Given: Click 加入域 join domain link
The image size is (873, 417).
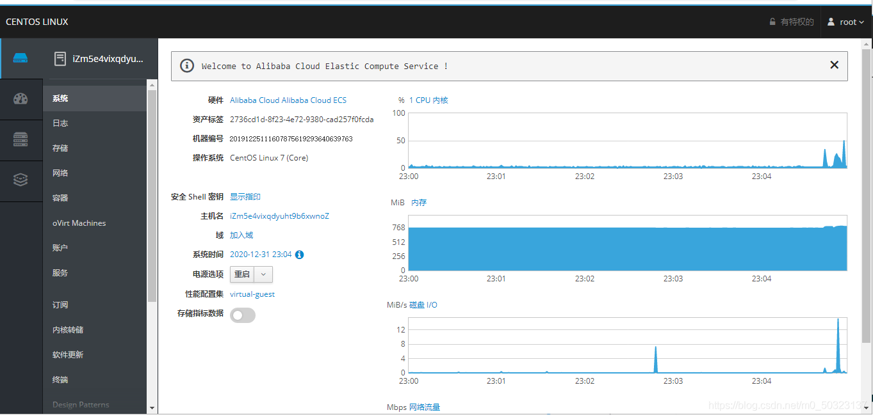Looking at the screenshot, I should pyautogui.click(x=241, y=235).
